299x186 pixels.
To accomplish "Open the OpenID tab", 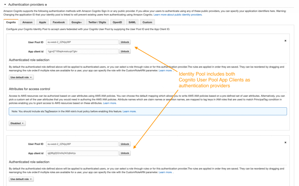I will [117, 22].
